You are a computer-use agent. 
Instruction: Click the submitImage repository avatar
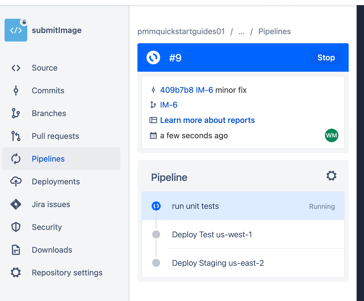pos(16,30)
